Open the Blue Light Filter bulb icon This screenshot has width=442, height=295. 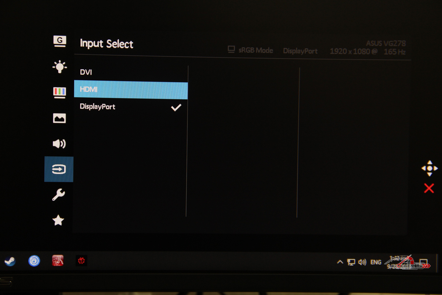point(59,66)
